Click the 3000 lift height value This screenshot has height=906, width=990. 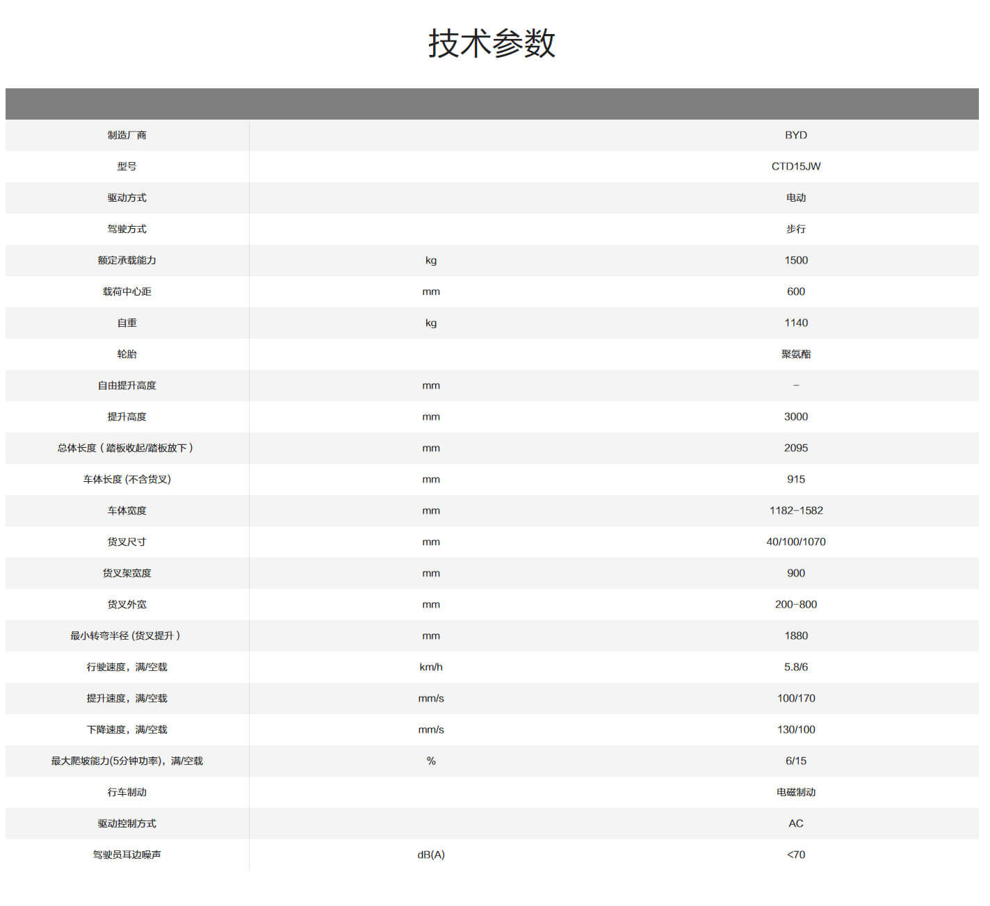coord(795,416)
